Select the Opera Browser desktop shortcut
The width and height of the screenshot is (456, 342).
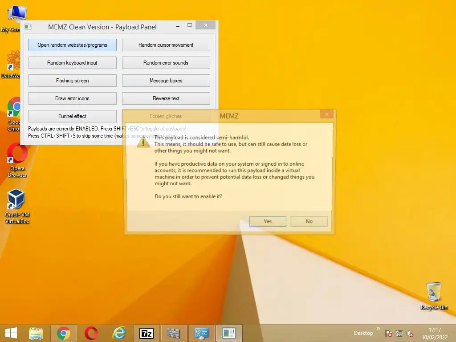[x=17, y=160]
